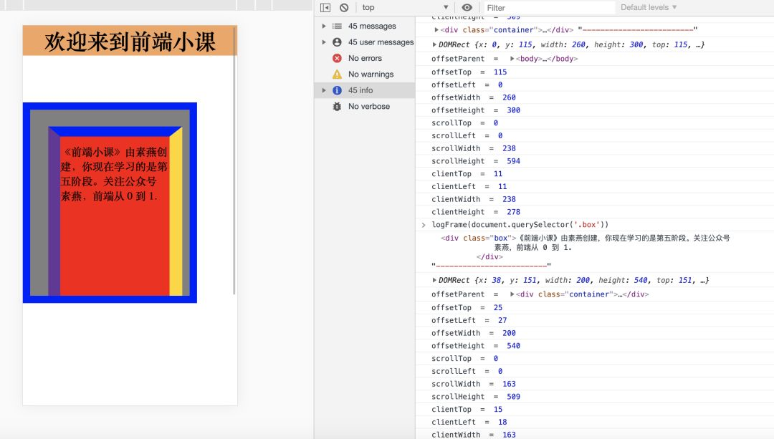The image size is (774, 439).
Task: Open the Default levels dropdown
Action: pyautogui.click(x=649, y=7)
